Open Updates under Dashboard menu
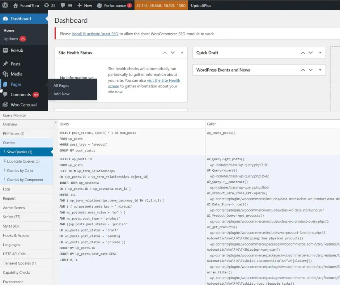 pyautogui.click(x=10, y=39)
